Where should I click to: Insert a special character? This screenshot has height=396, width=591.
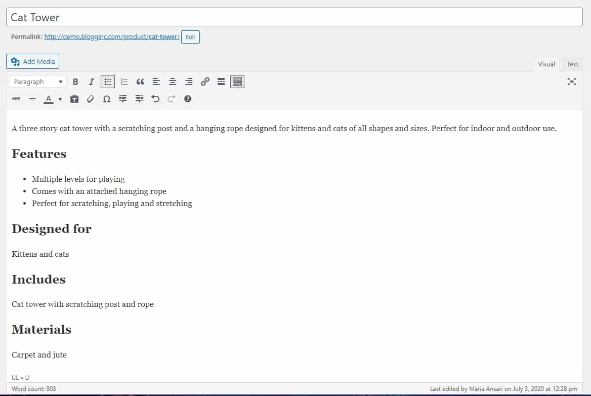[107, 99]
